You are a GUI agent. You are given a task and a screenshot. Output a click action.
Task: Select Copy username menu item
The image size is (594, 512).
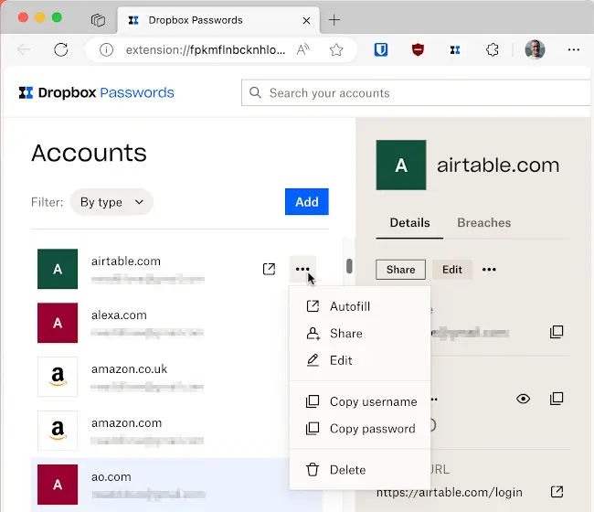click(360, 401)
